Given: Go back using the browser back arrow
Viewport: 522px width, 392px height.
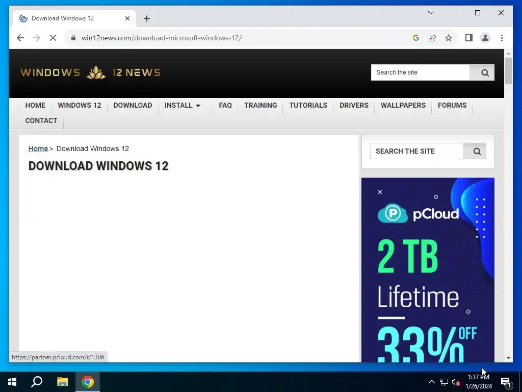Looking at the screenshot, I should (x=20, y=38).
